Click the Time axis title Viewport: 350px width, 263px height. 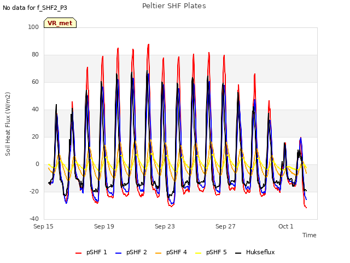pos(310,235)
